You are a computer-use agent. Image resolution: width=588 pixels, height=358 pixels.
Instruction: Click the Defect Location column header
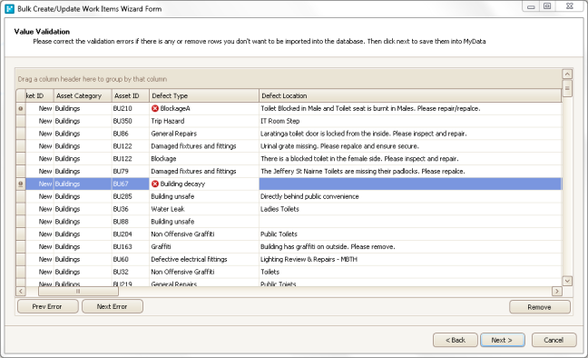tap(410, 95)
